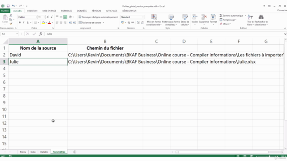Image resolution: width=287 pixels, height=161 pixels.
Task: Open the font size 11 dropdown
Action: click(44, 17)
